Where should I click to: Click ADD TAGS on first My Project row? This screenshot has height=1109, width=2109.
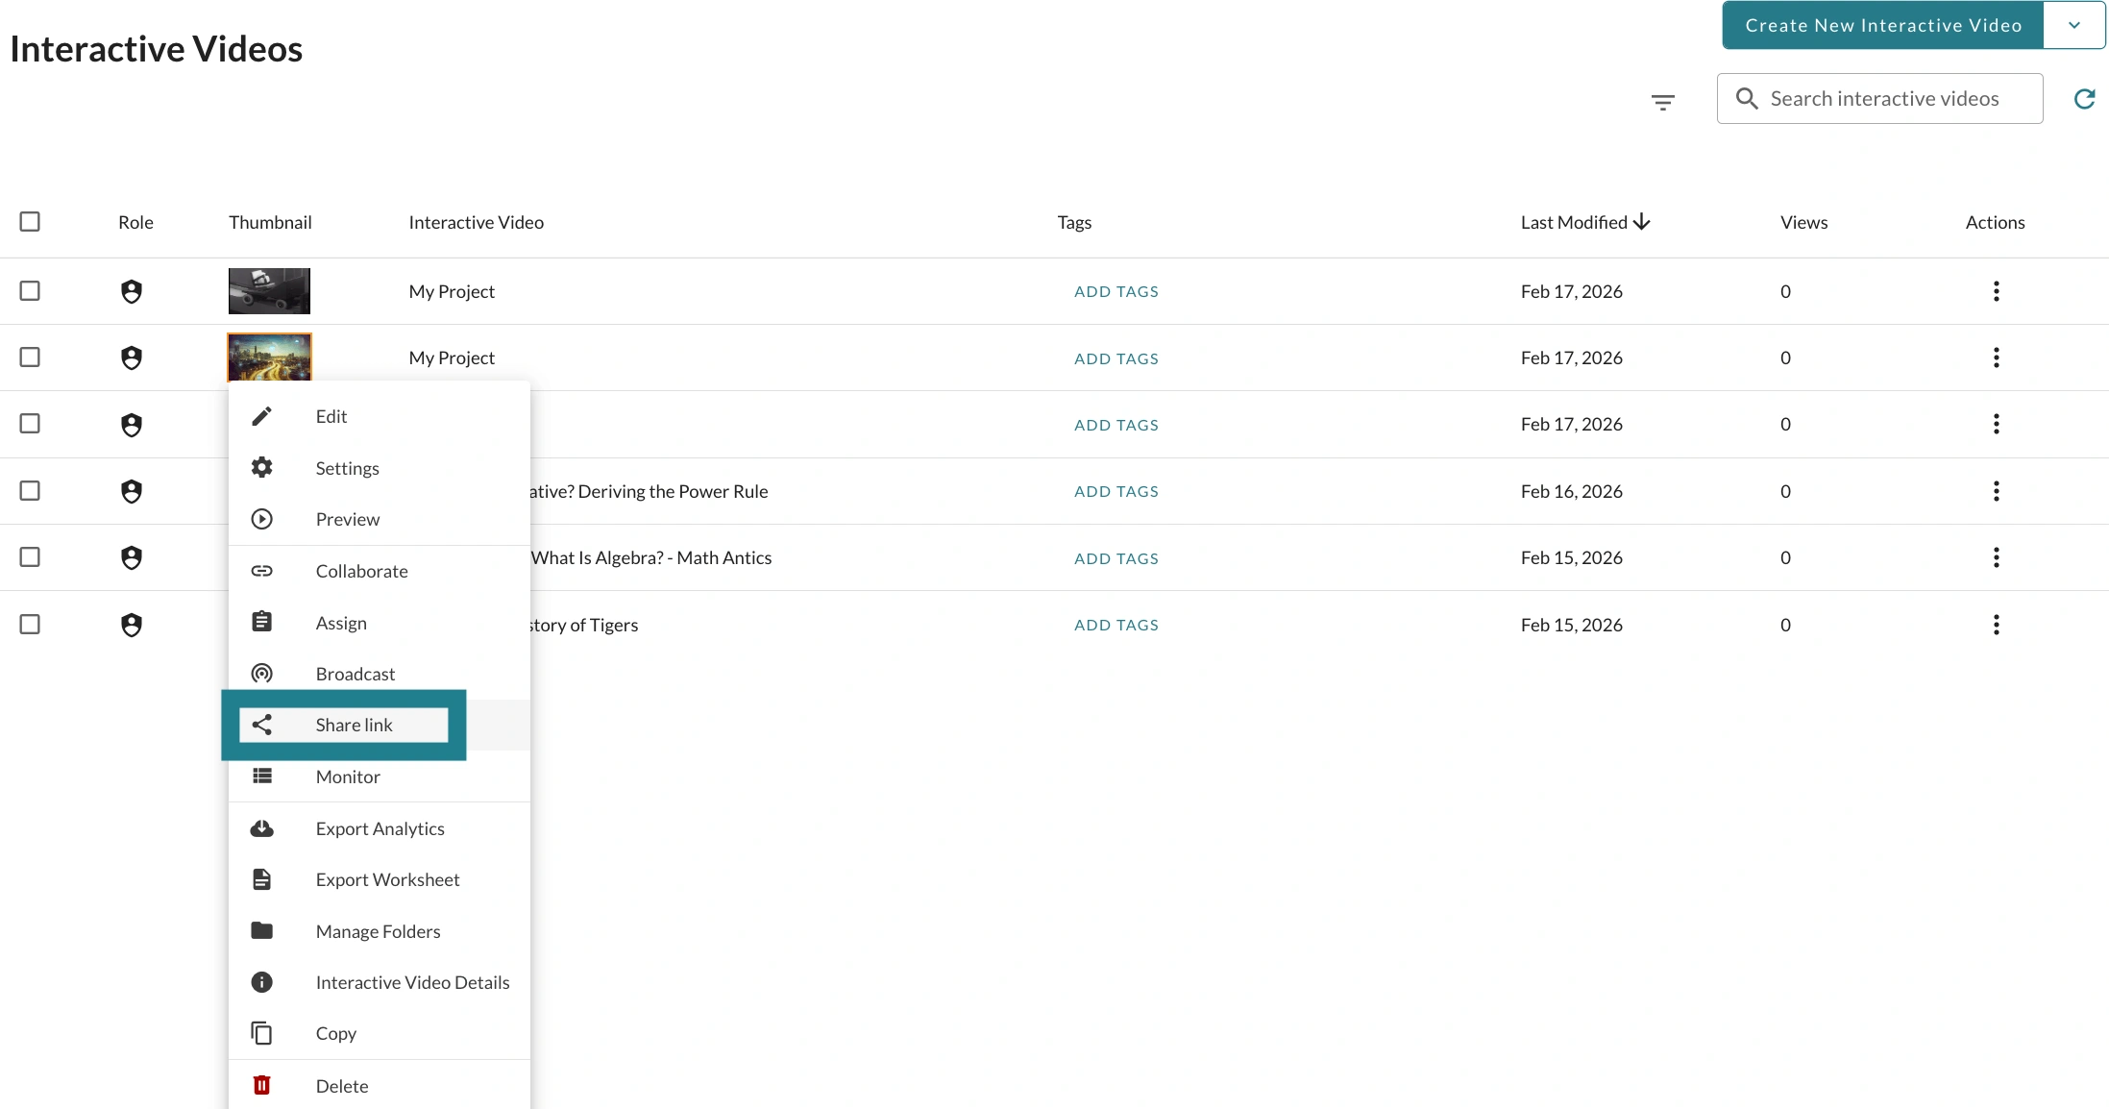click(1116, 291)
